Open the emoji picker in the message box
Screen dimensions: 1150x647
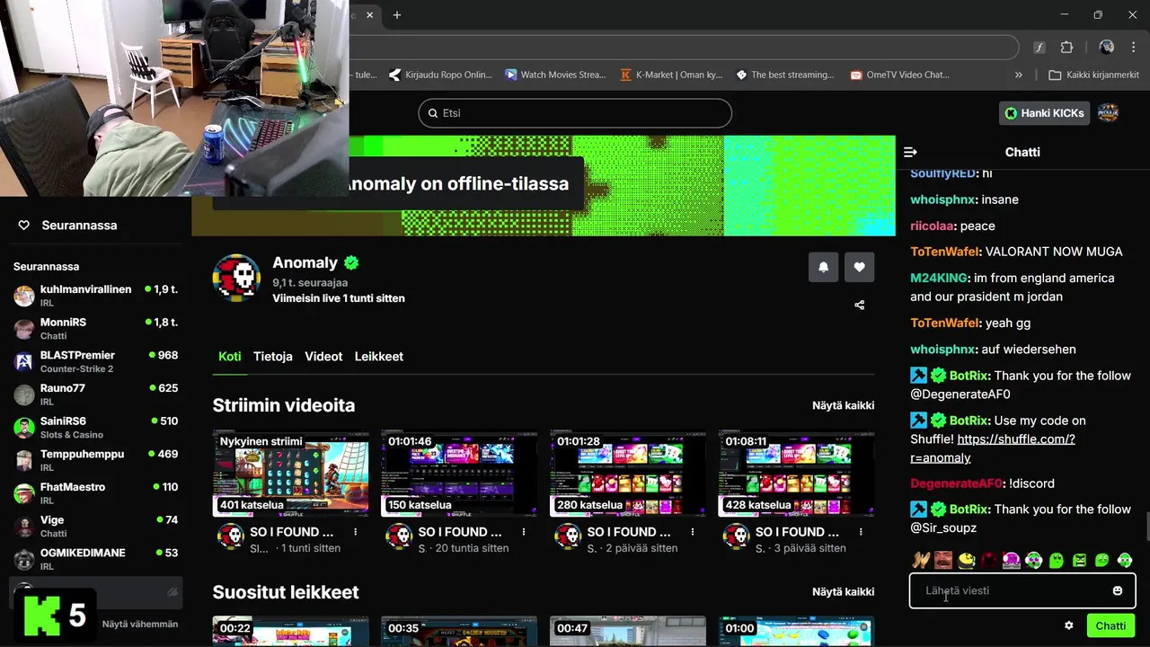click(1118, 590)
